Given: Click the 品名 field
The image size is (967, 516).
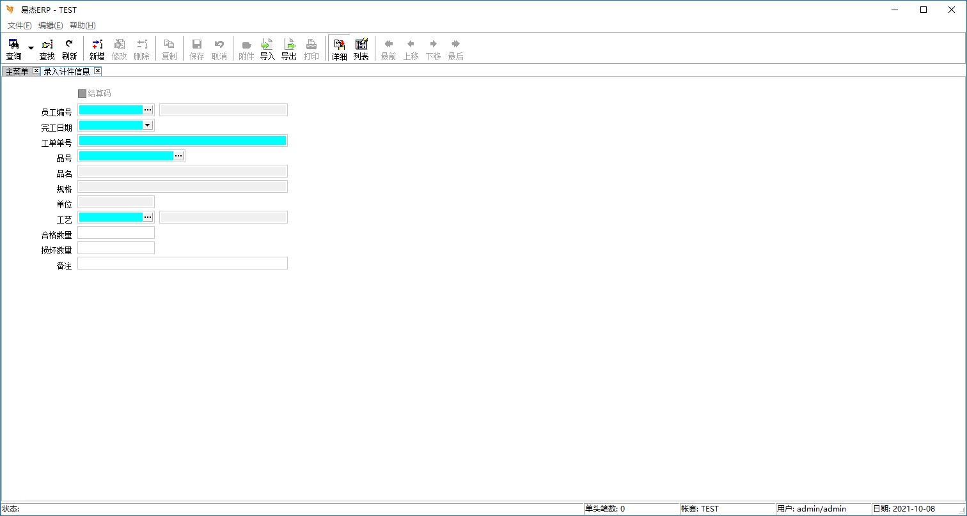Looking at the screenshot, I should [182, 171].
